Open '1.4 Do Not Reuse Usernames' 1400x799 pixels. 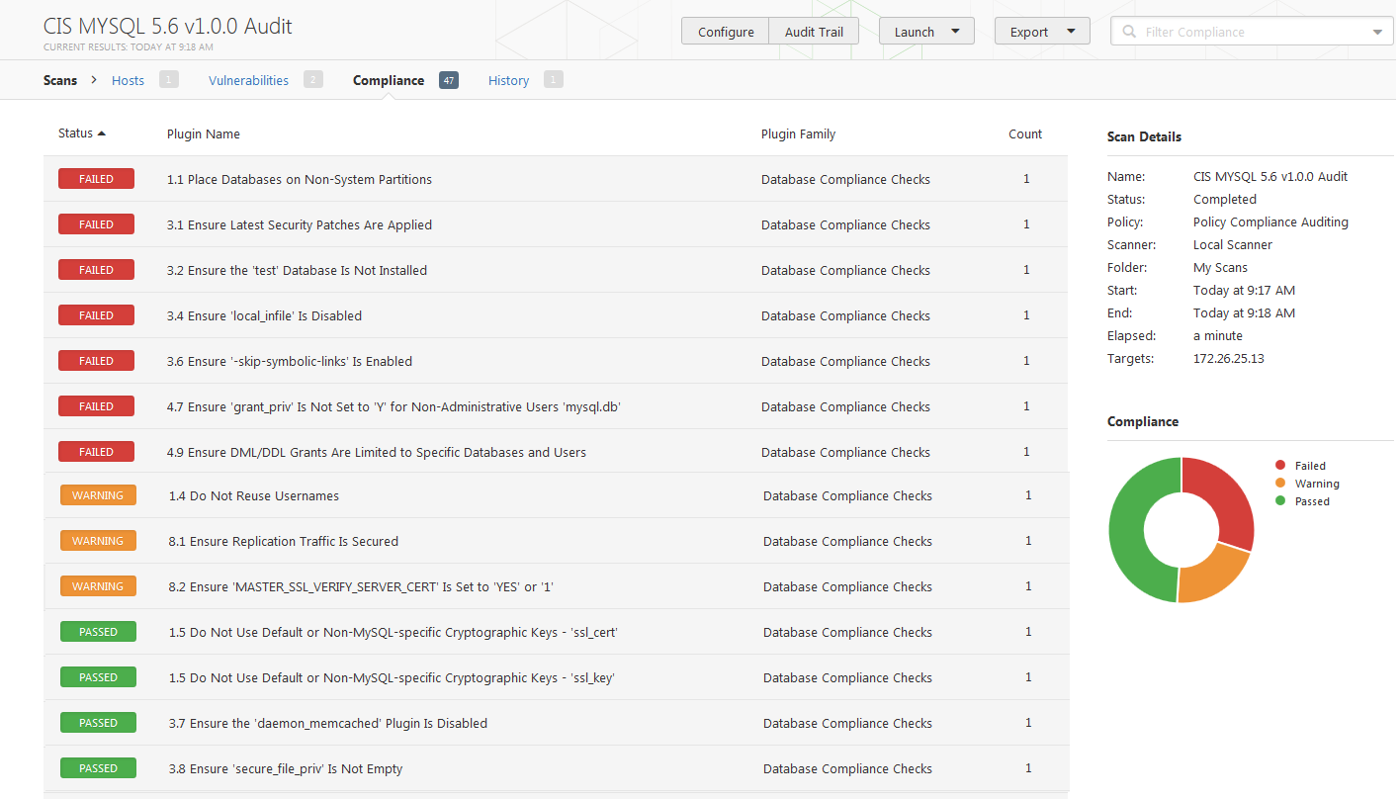tap(254, 495)
